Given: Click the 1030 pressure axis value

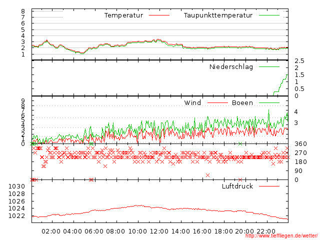Looking at the screenshot, I should point(16,186).
